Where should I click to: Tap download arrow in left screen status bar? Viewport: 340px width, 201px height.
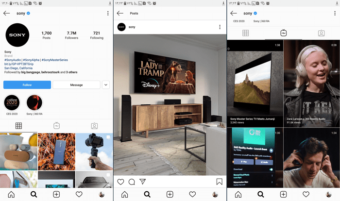point(110,3)
